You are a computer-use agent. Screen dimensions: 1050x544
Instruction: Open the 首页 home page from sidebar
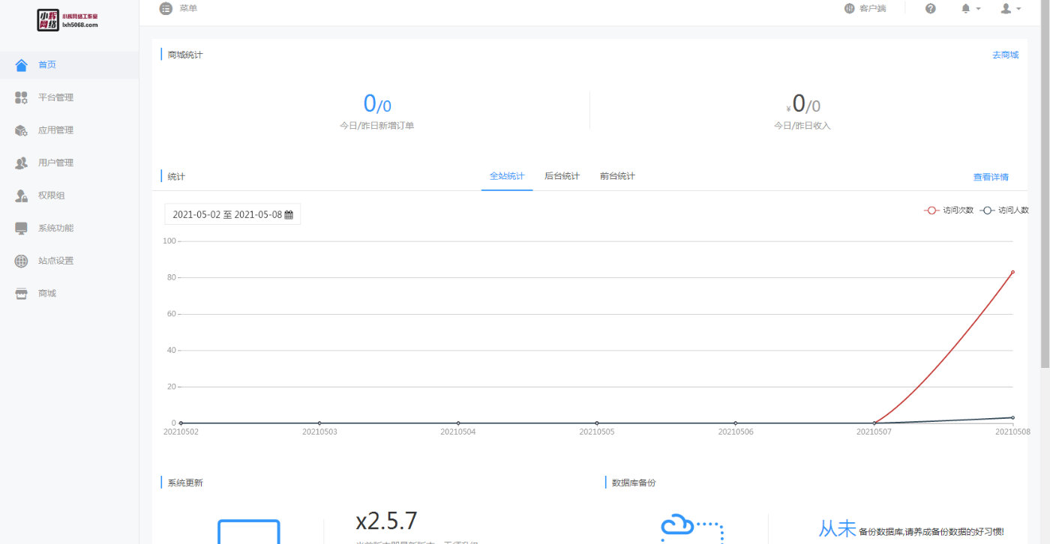pos(46,64)
